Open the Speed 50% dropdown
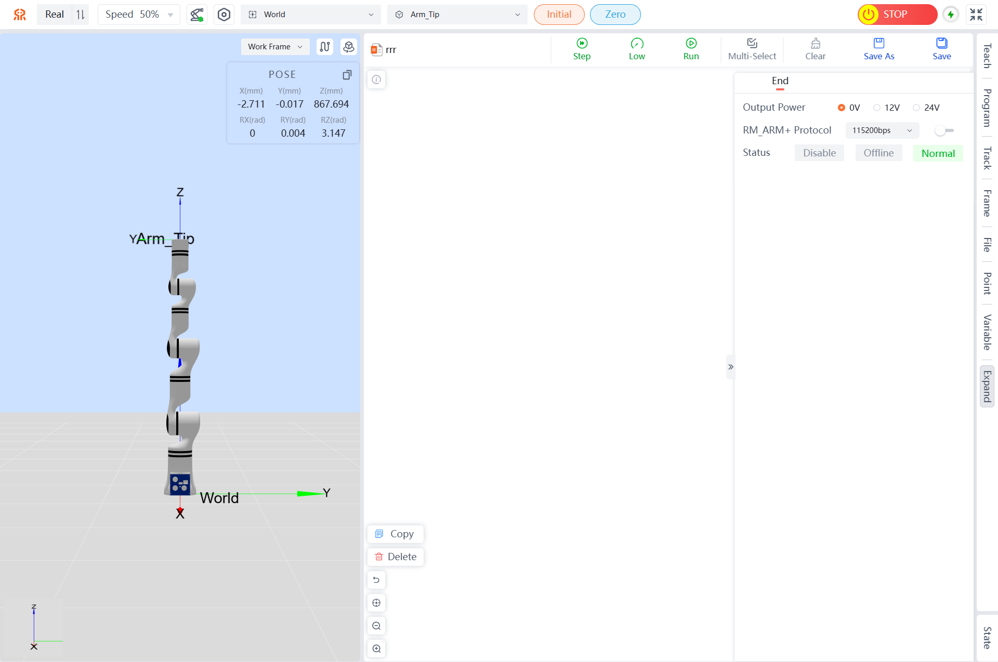 tap(139, 15)
